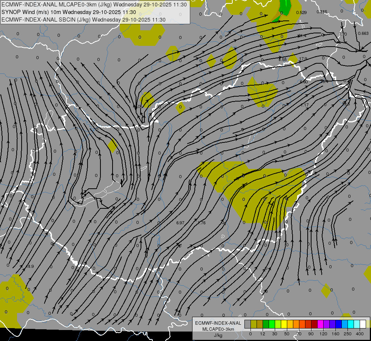The width and height of the screenshot is (371, 341).
Task: Click the 6.60 value on the map
Action: (304, 82)
